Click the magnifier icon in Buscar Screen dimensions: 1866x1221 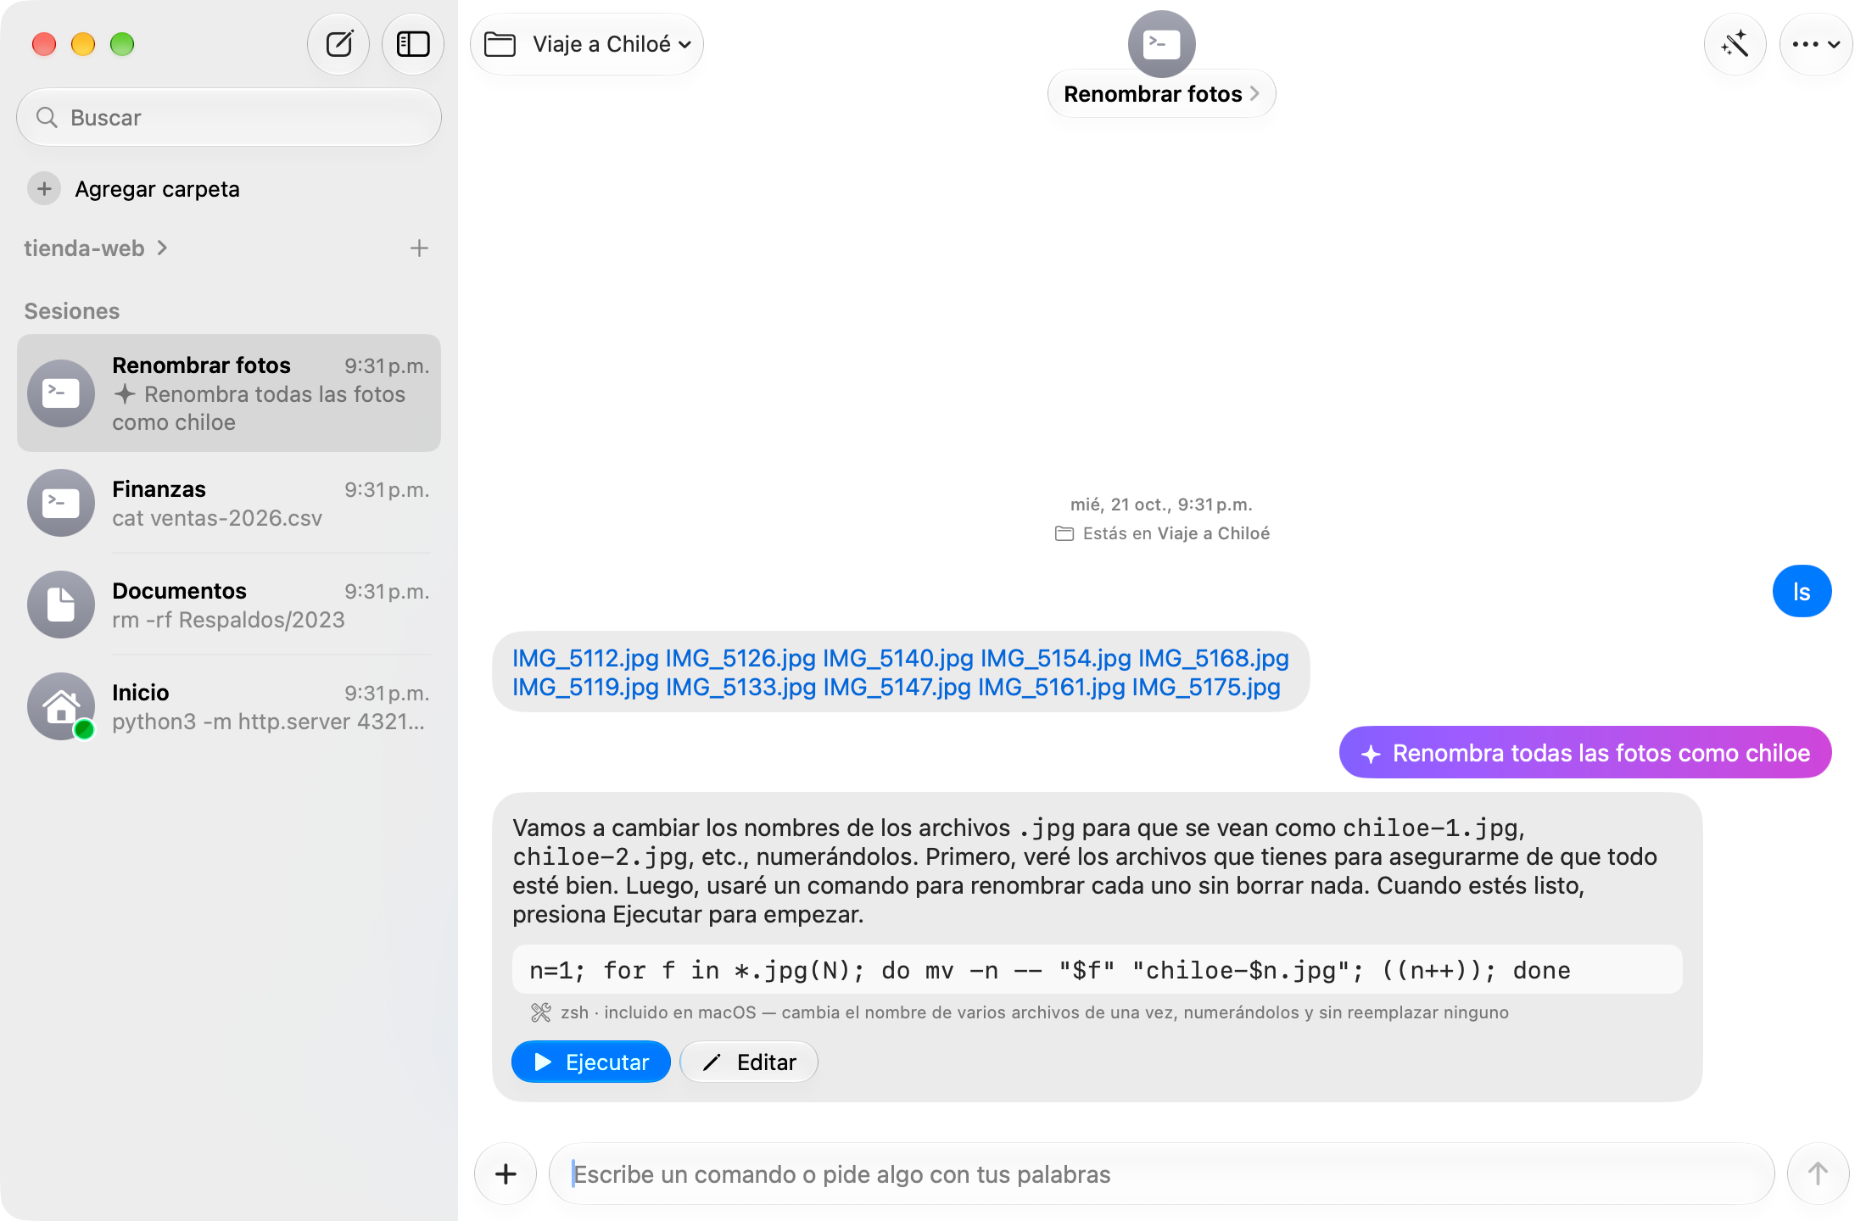[x=47, y=118]
